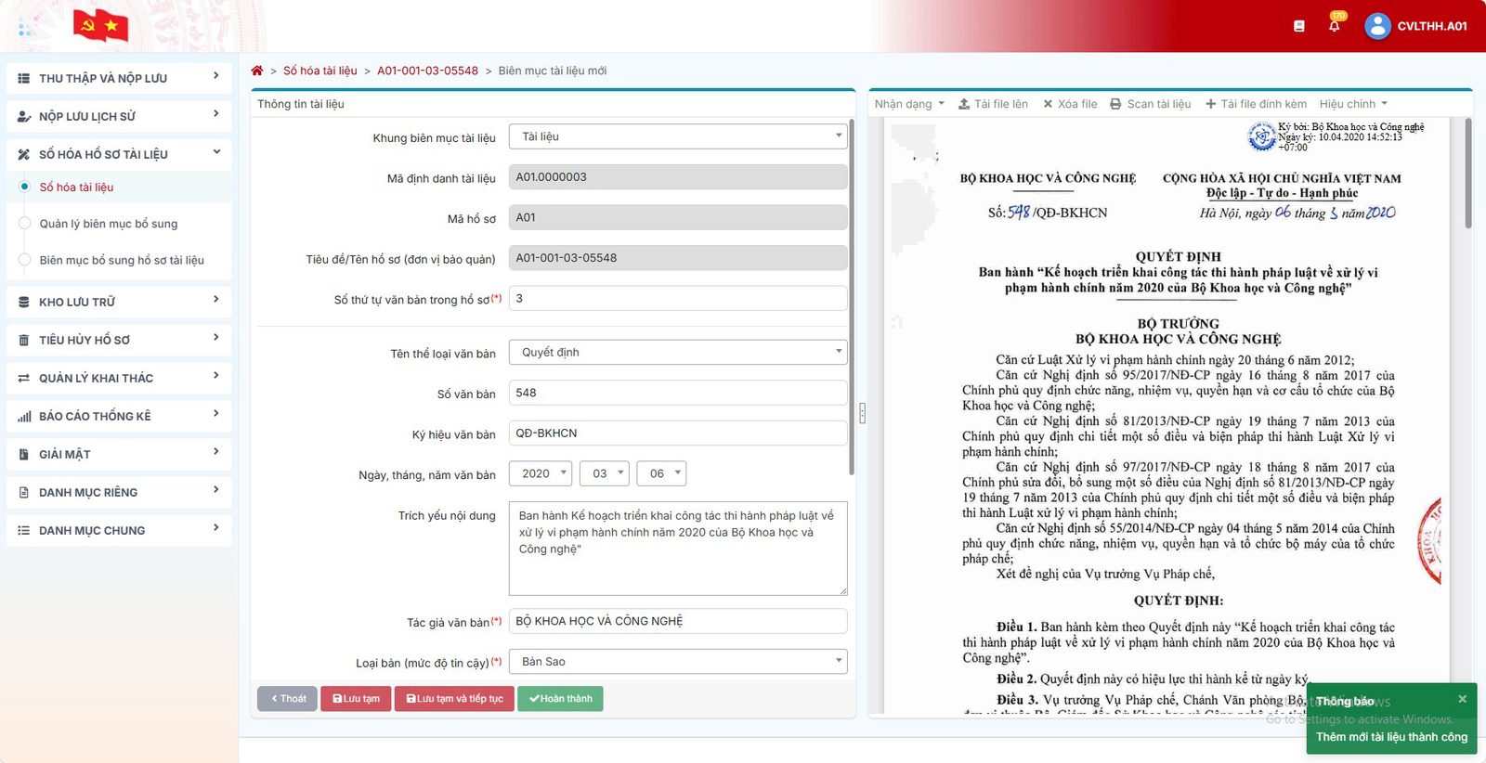
Task: Select Quản lý biên mục bổ sung radio item
Action: coord(25,224)
